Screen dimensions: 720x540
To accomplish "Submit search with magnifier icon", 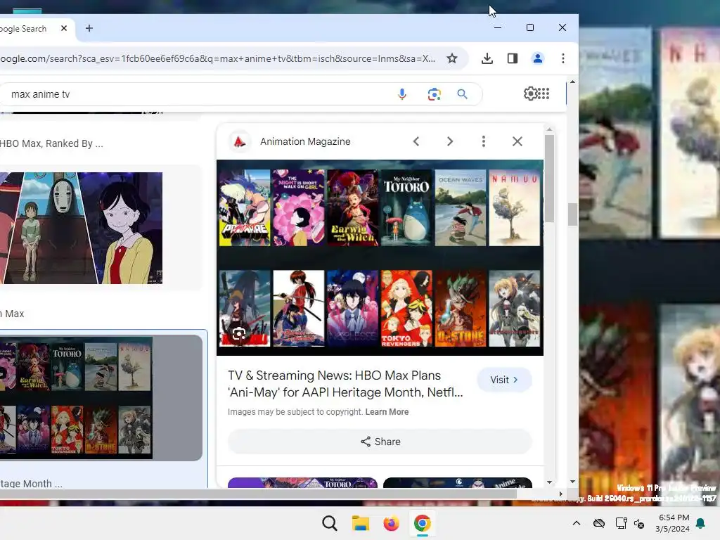I will 463,94.
